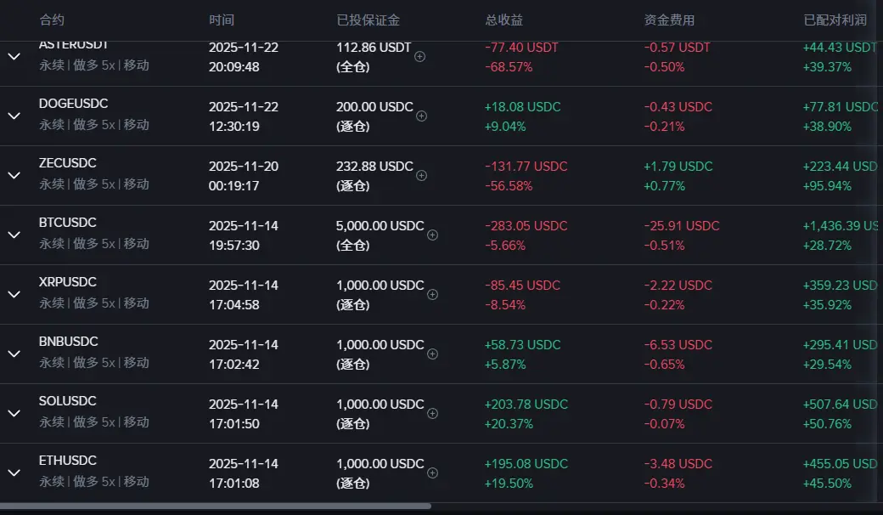Click add margin icon for DOGEUSDC position
883x515 pixels.
point(421,116)
